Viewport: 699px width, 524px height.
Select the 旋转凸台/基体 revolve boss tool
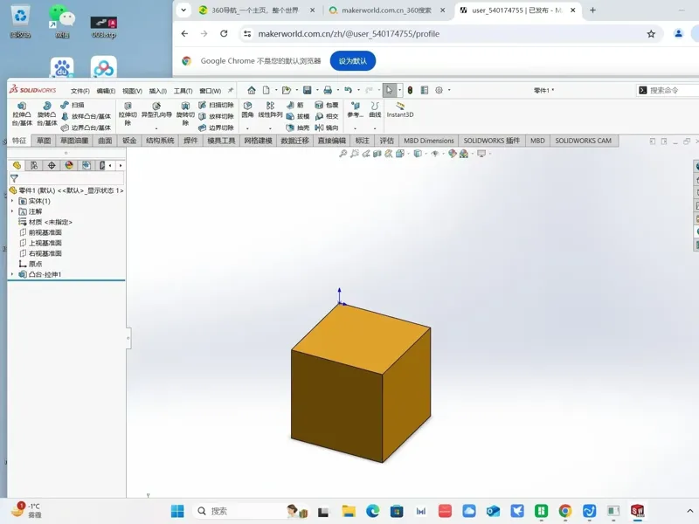[x=47, y=114]
